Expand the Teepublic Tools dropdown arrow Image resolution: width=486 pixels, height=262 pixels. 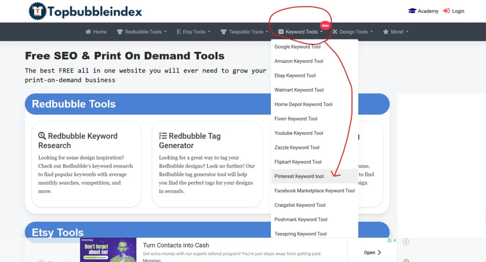click(x=267, y=32)
